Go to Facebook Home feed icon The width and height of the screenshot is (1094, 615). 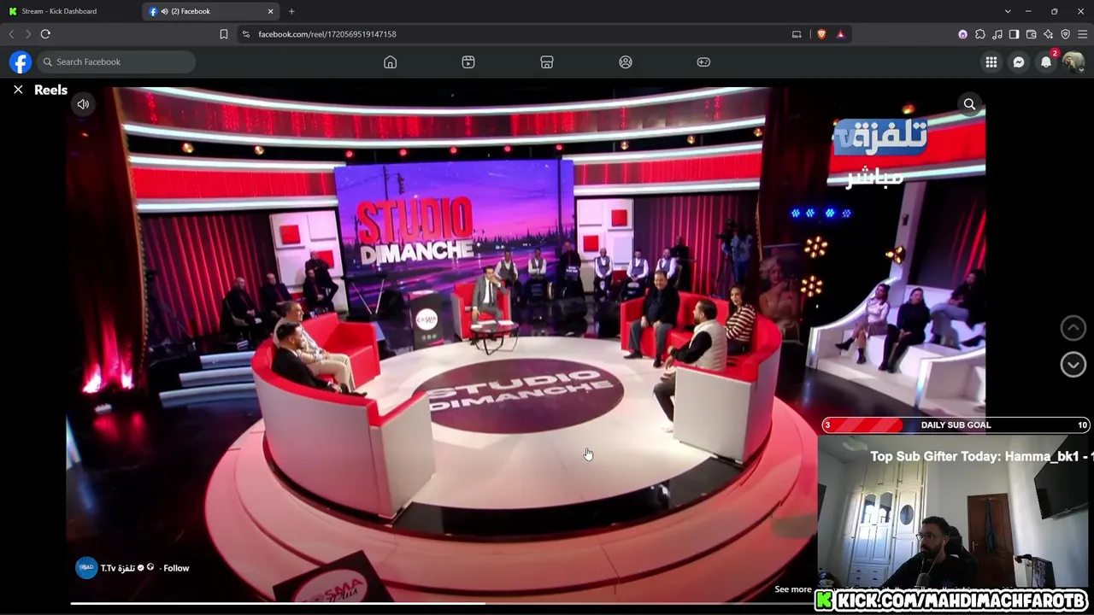(x=390, y=61)
